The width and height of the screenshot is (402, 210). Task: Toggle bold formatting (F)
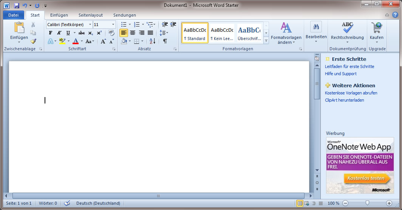[51, 33]
